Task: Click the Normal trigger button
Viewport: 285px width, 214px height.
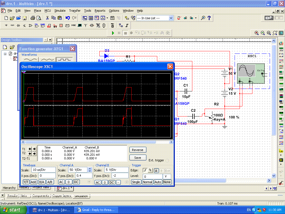Action: [148, 182]
